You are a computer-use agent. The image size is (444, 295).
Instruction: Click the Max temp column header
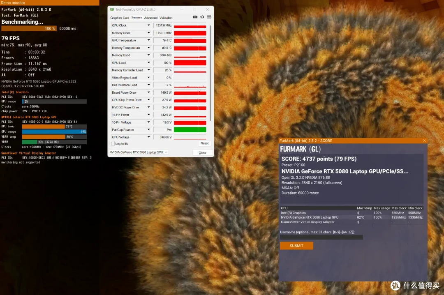364,208
